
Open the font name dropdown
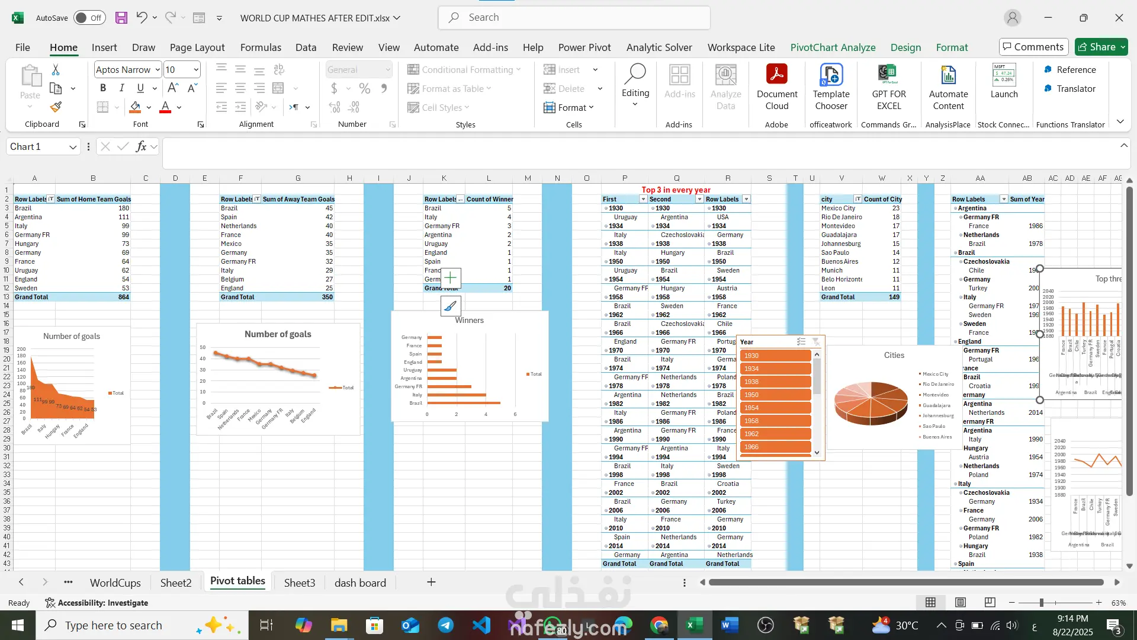[158, 70]
